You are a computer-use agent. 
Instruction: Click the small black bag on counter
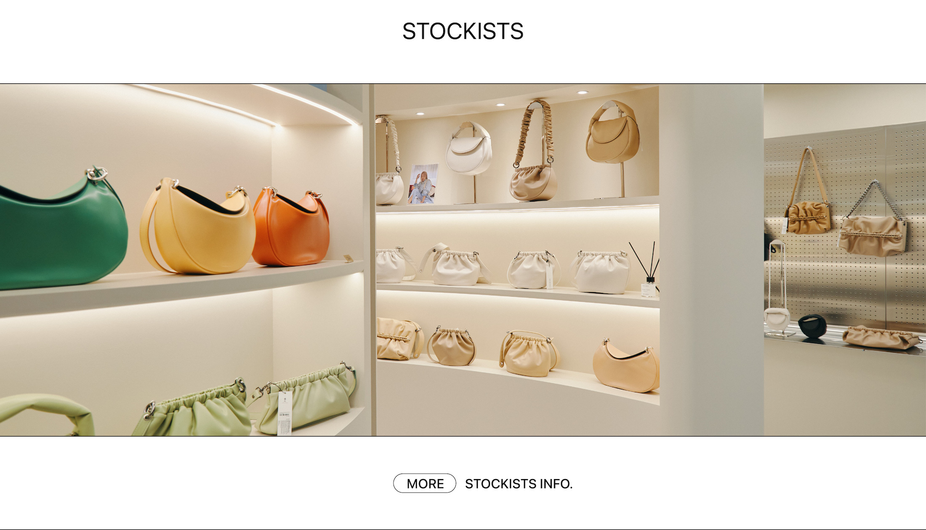coord(812,326)
